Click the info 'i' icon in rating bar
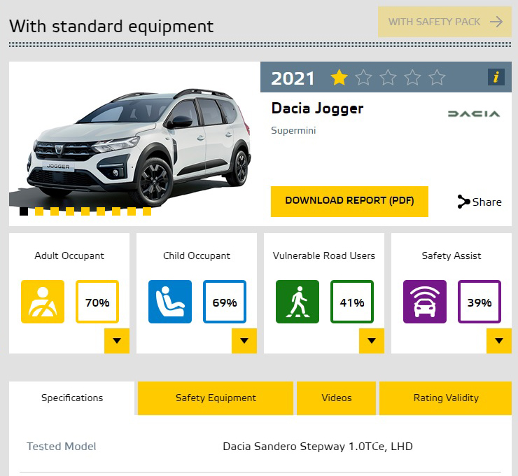The height and width of the screenshot is (476, 518). click(496, 77)
